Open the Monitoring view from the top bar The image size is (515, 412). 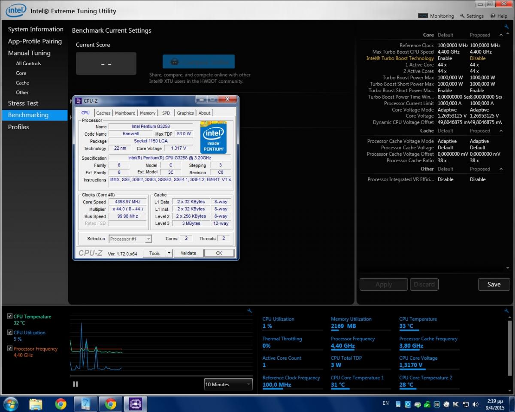click(x=436, y=16)
